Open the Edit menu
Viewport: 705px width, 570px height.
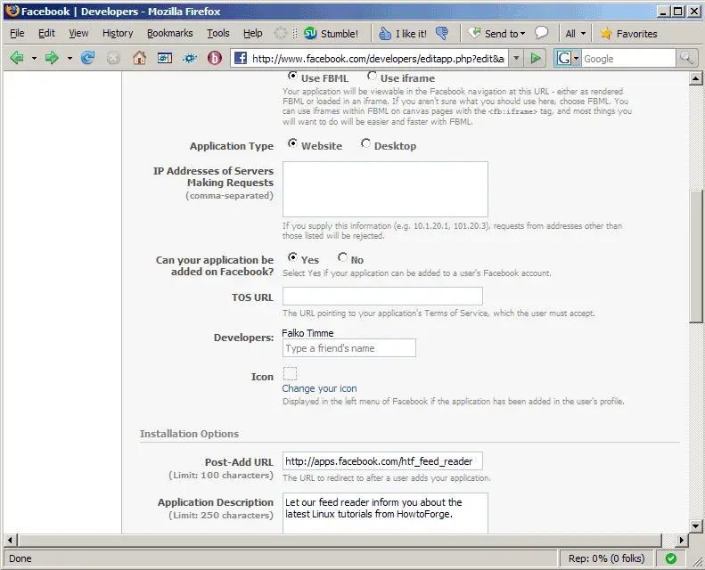[46, 33]
